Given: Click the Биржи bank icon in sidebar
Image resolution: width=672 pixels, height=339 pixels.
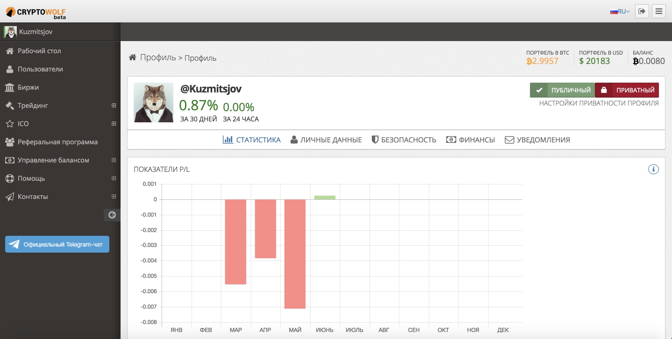Looking at the screenshot, I should tap(9, 87).
